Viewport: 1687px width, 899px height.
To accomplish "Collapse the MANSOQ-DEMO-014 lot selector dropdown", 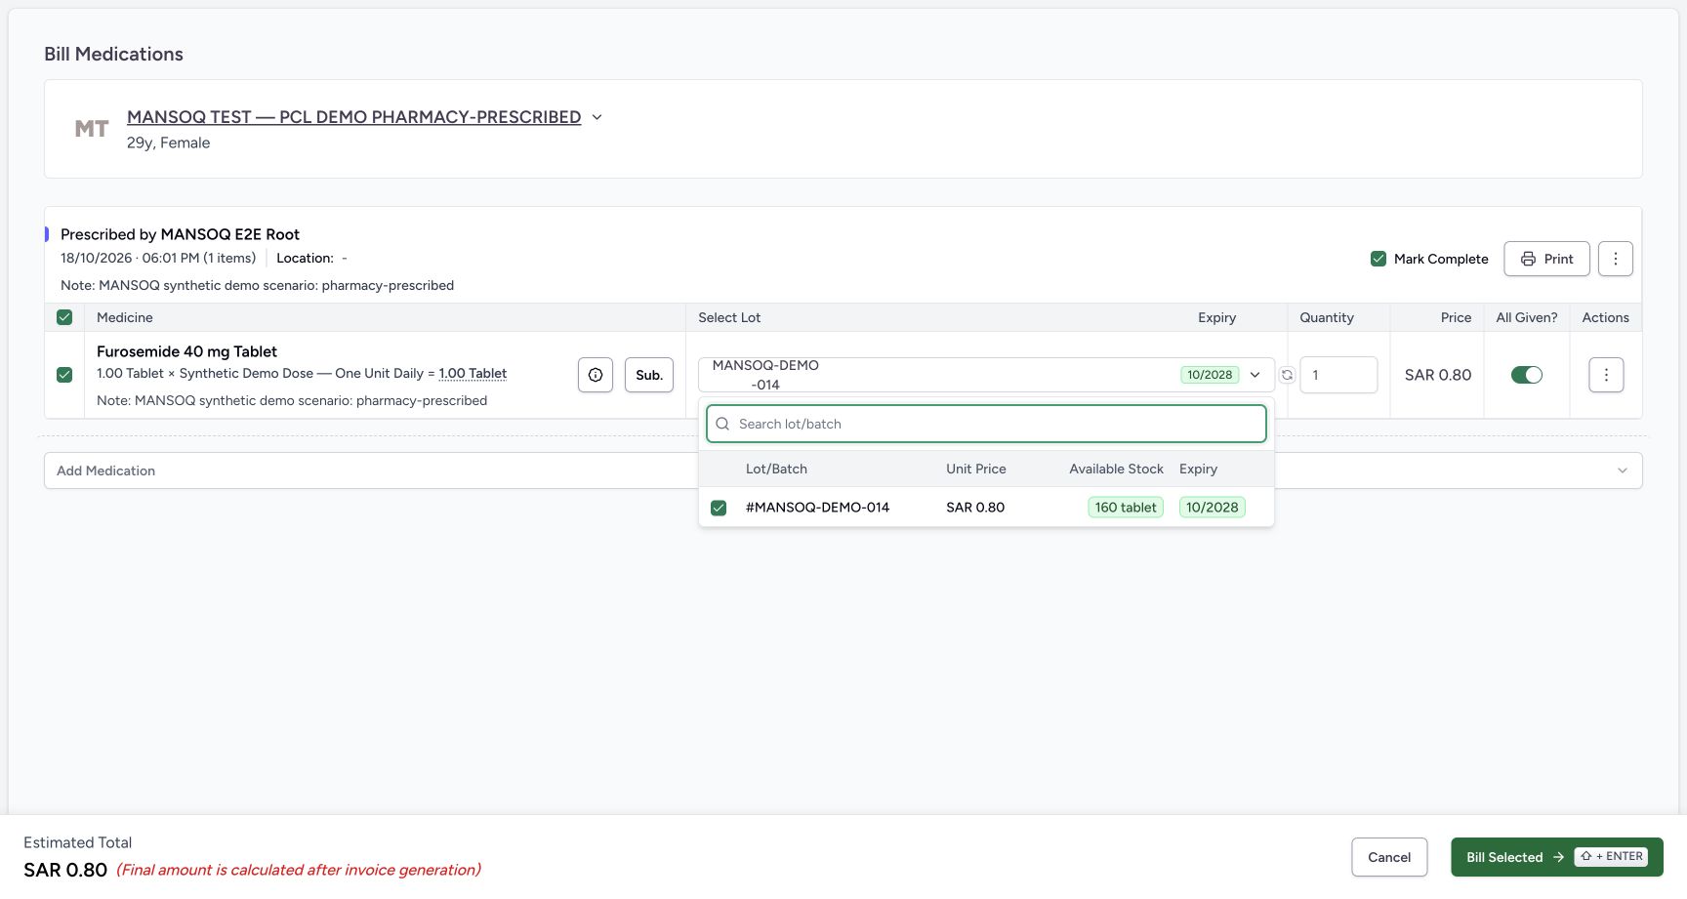I will point(986,375).
